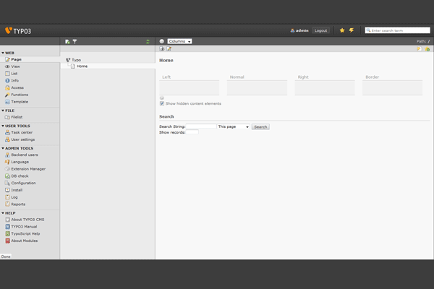This screenshot has width=434, height=289.
Task: Click the DB check icon
Action: click(x=7, y=176)
